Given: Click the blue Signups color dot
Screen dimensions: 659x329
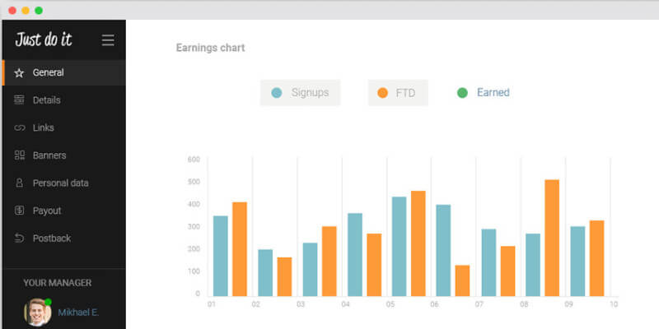Looking at the screenshot, I should [x=278, y=93].
